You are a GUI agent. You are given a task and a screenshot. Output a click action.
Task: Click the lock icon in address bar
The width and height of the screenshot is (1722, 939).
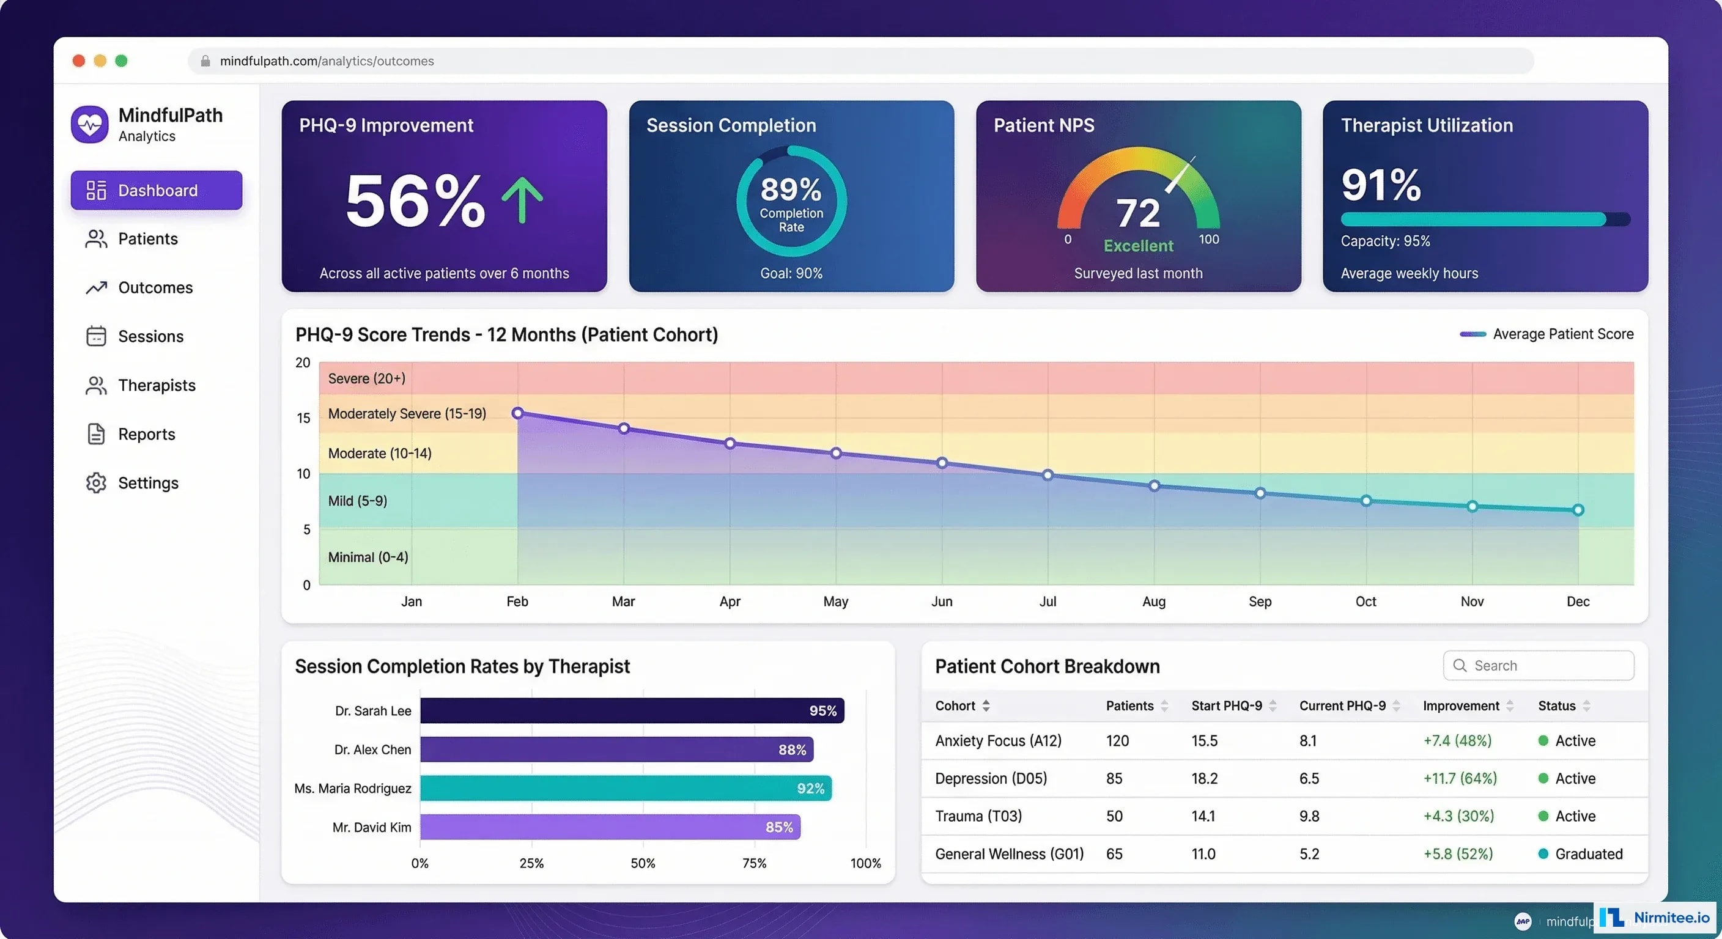(x=206, y=61)
